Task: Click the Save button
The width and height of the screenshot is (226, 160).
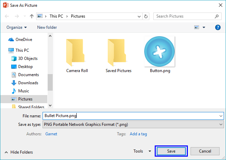Action: pos(171,151)
